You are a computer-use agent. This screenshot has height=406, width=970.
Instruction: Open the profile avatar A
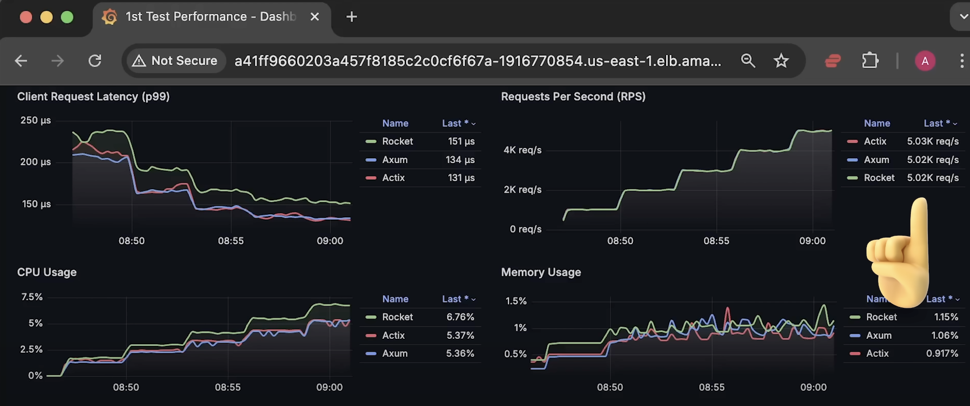925,61
